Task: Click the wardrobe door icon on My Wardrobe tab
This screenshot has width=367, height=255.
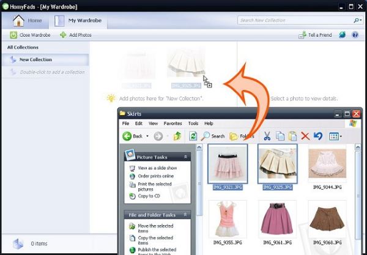Action: pos(59,21)
